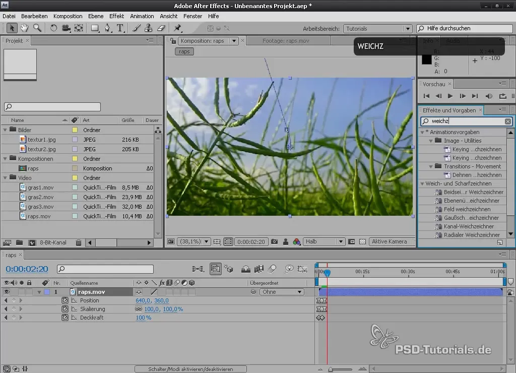This screenshot has width=516, height=373.
Task: Jump to first frame in Vorschau
Action: click(426, 96)
